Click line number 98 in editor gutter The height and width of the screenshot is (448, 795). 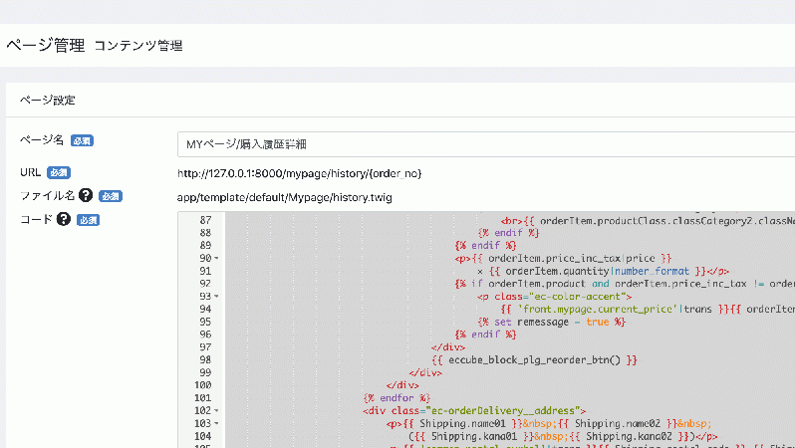[x=203, y=359]
